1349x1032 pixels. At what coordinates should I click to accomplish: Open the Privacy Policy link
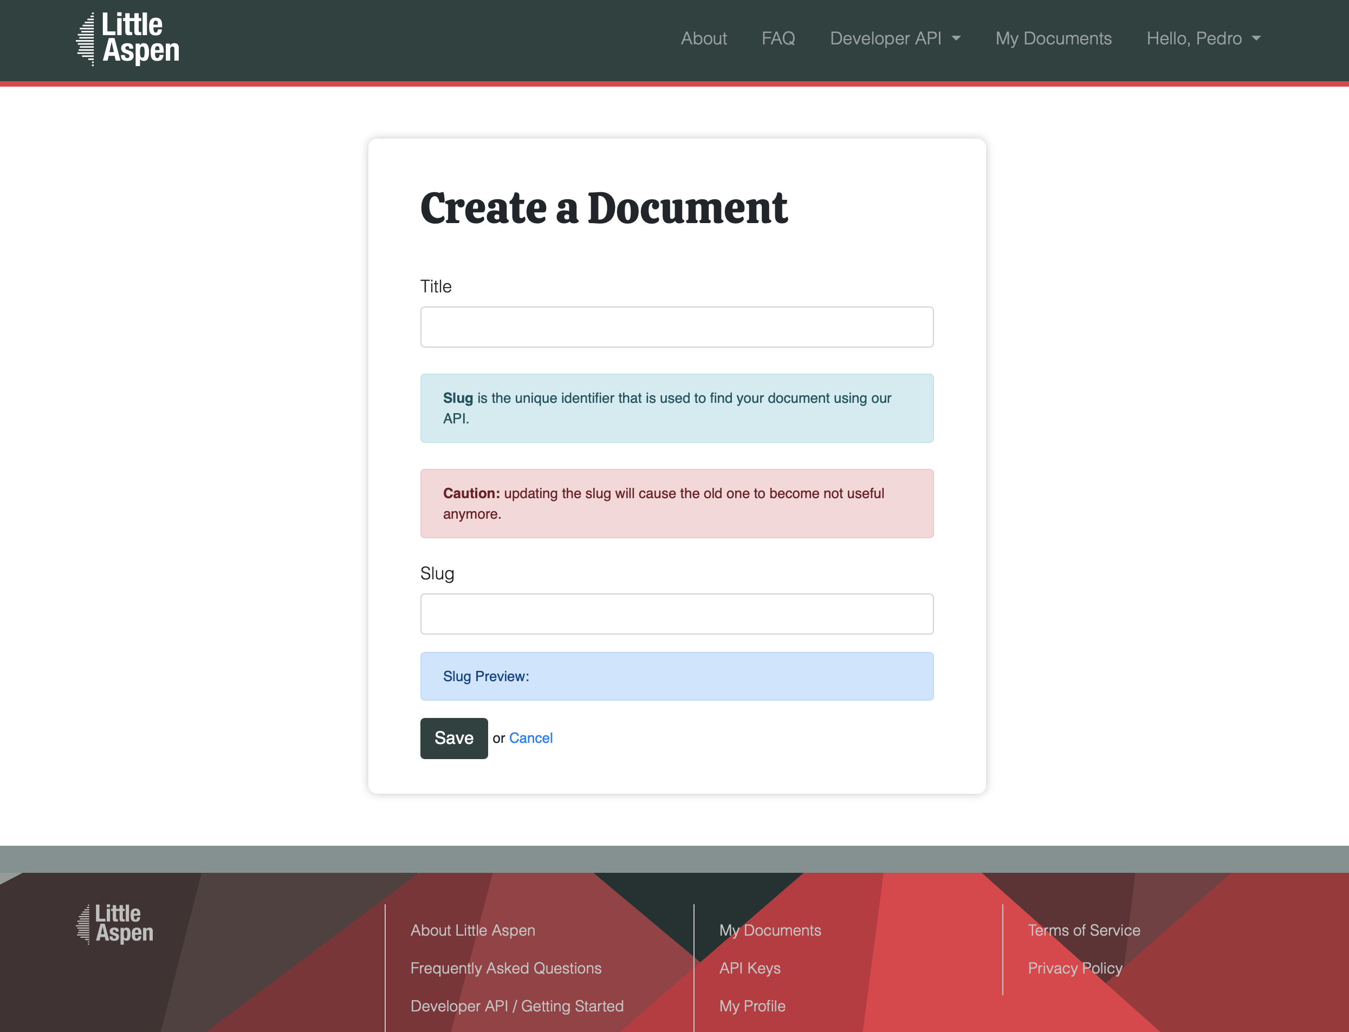coord(1075,968)
